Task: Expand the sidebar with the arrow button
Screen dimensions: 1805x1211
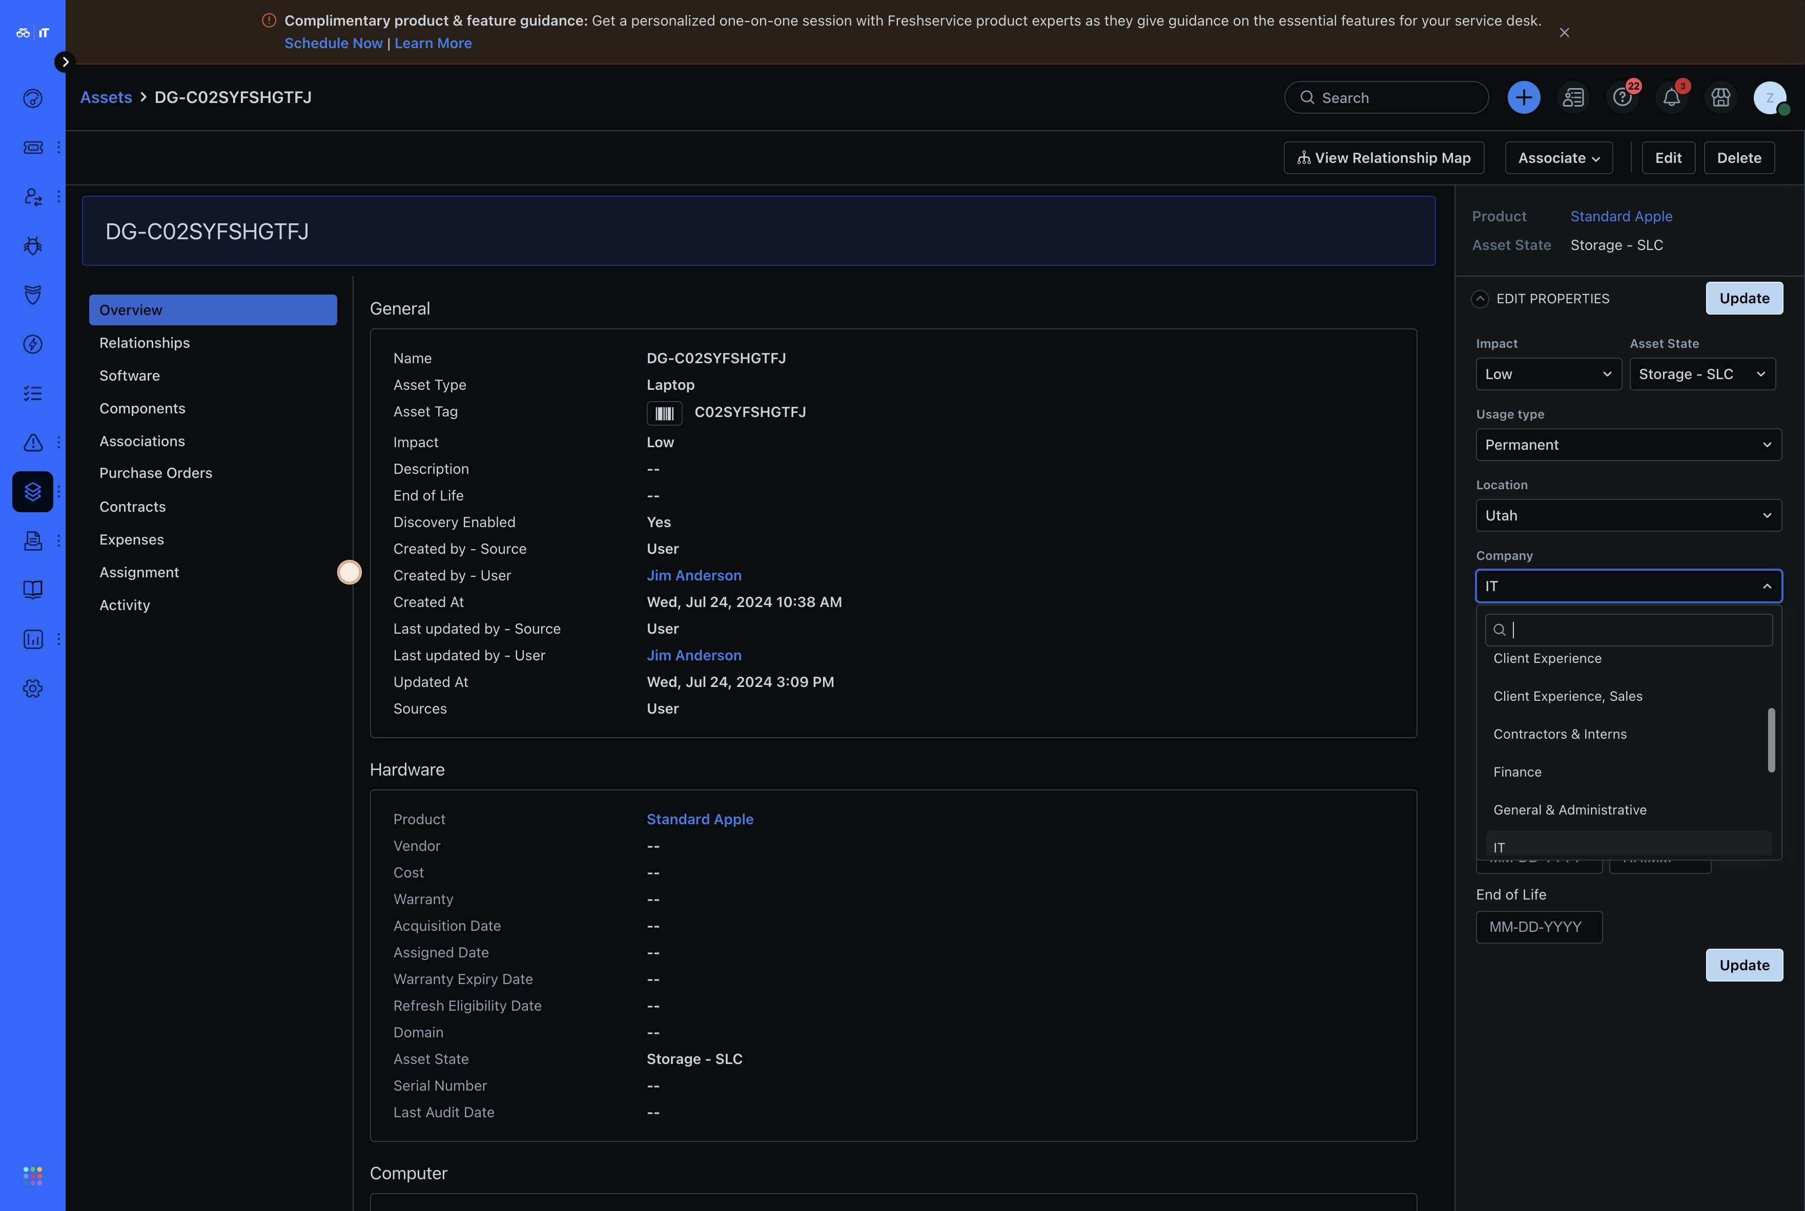Action: point(65,62)
